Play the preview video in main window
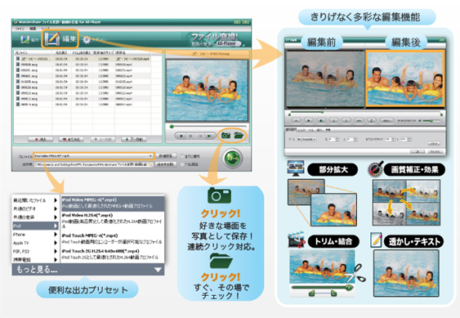The image size is (460, 318). pos(181,137)
